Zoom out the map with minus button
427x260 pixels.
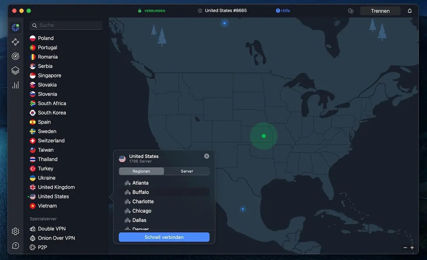[405, 248]
